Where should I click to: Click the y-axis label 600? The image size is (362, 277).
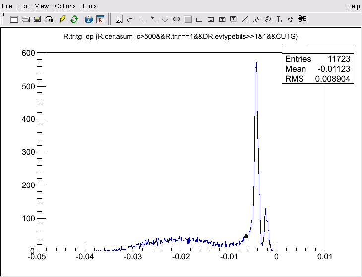pos(28,53)
